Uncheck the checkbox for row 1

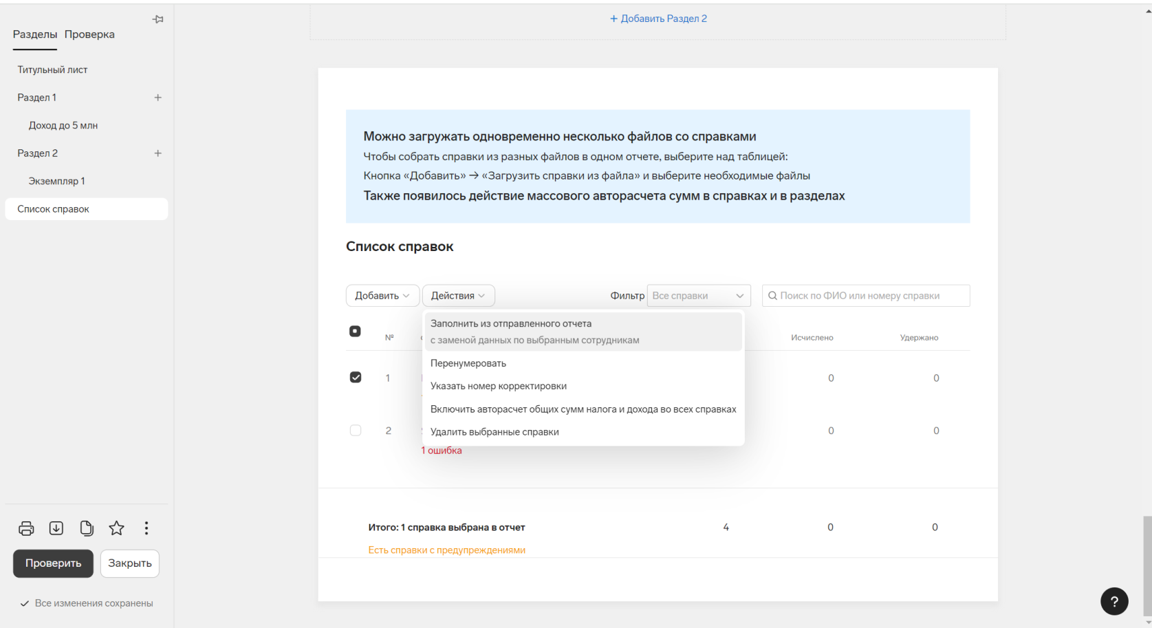[356, 378]
